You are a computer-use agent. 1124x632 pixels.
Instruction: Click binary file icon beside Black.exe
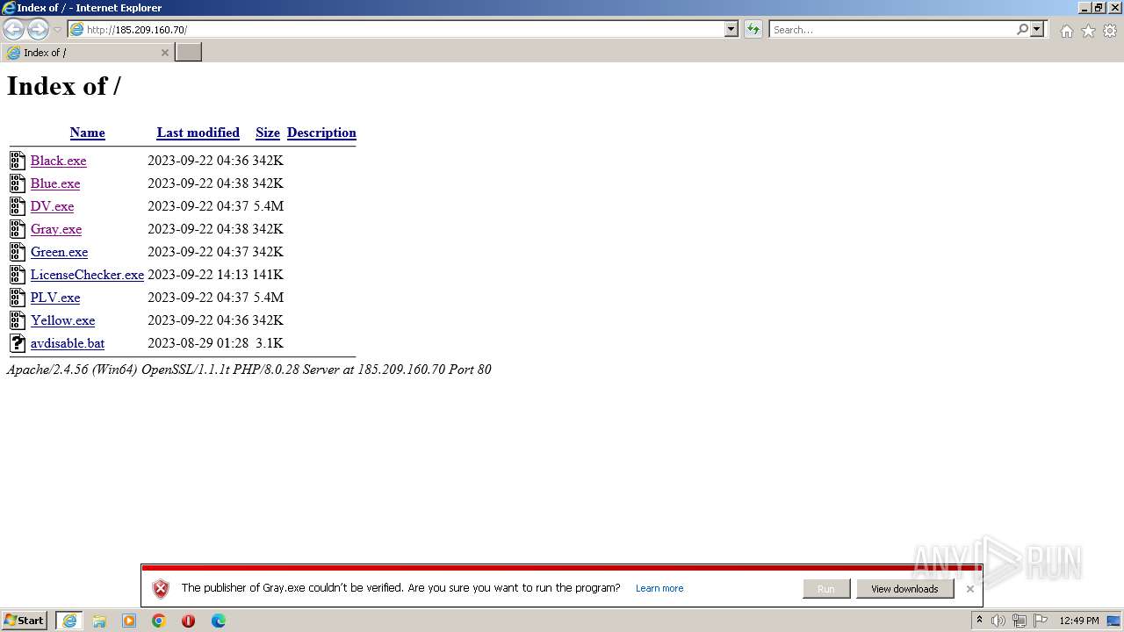[x=18, y=160]
